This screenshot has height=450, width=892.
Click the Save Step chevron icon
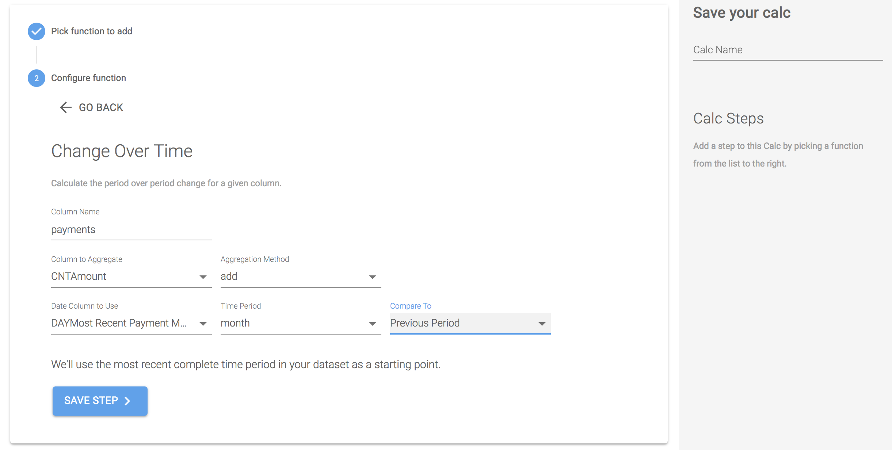(x=127, y=401)
